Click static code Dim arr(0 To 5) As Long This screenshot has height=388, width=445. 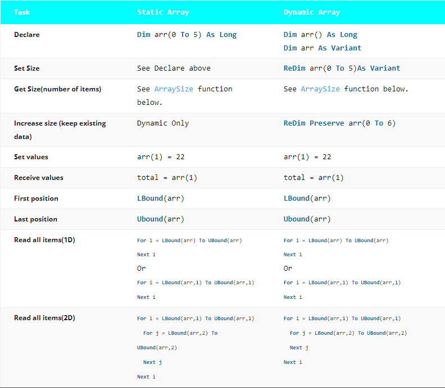pyautogui.click(x=187, y=35)
